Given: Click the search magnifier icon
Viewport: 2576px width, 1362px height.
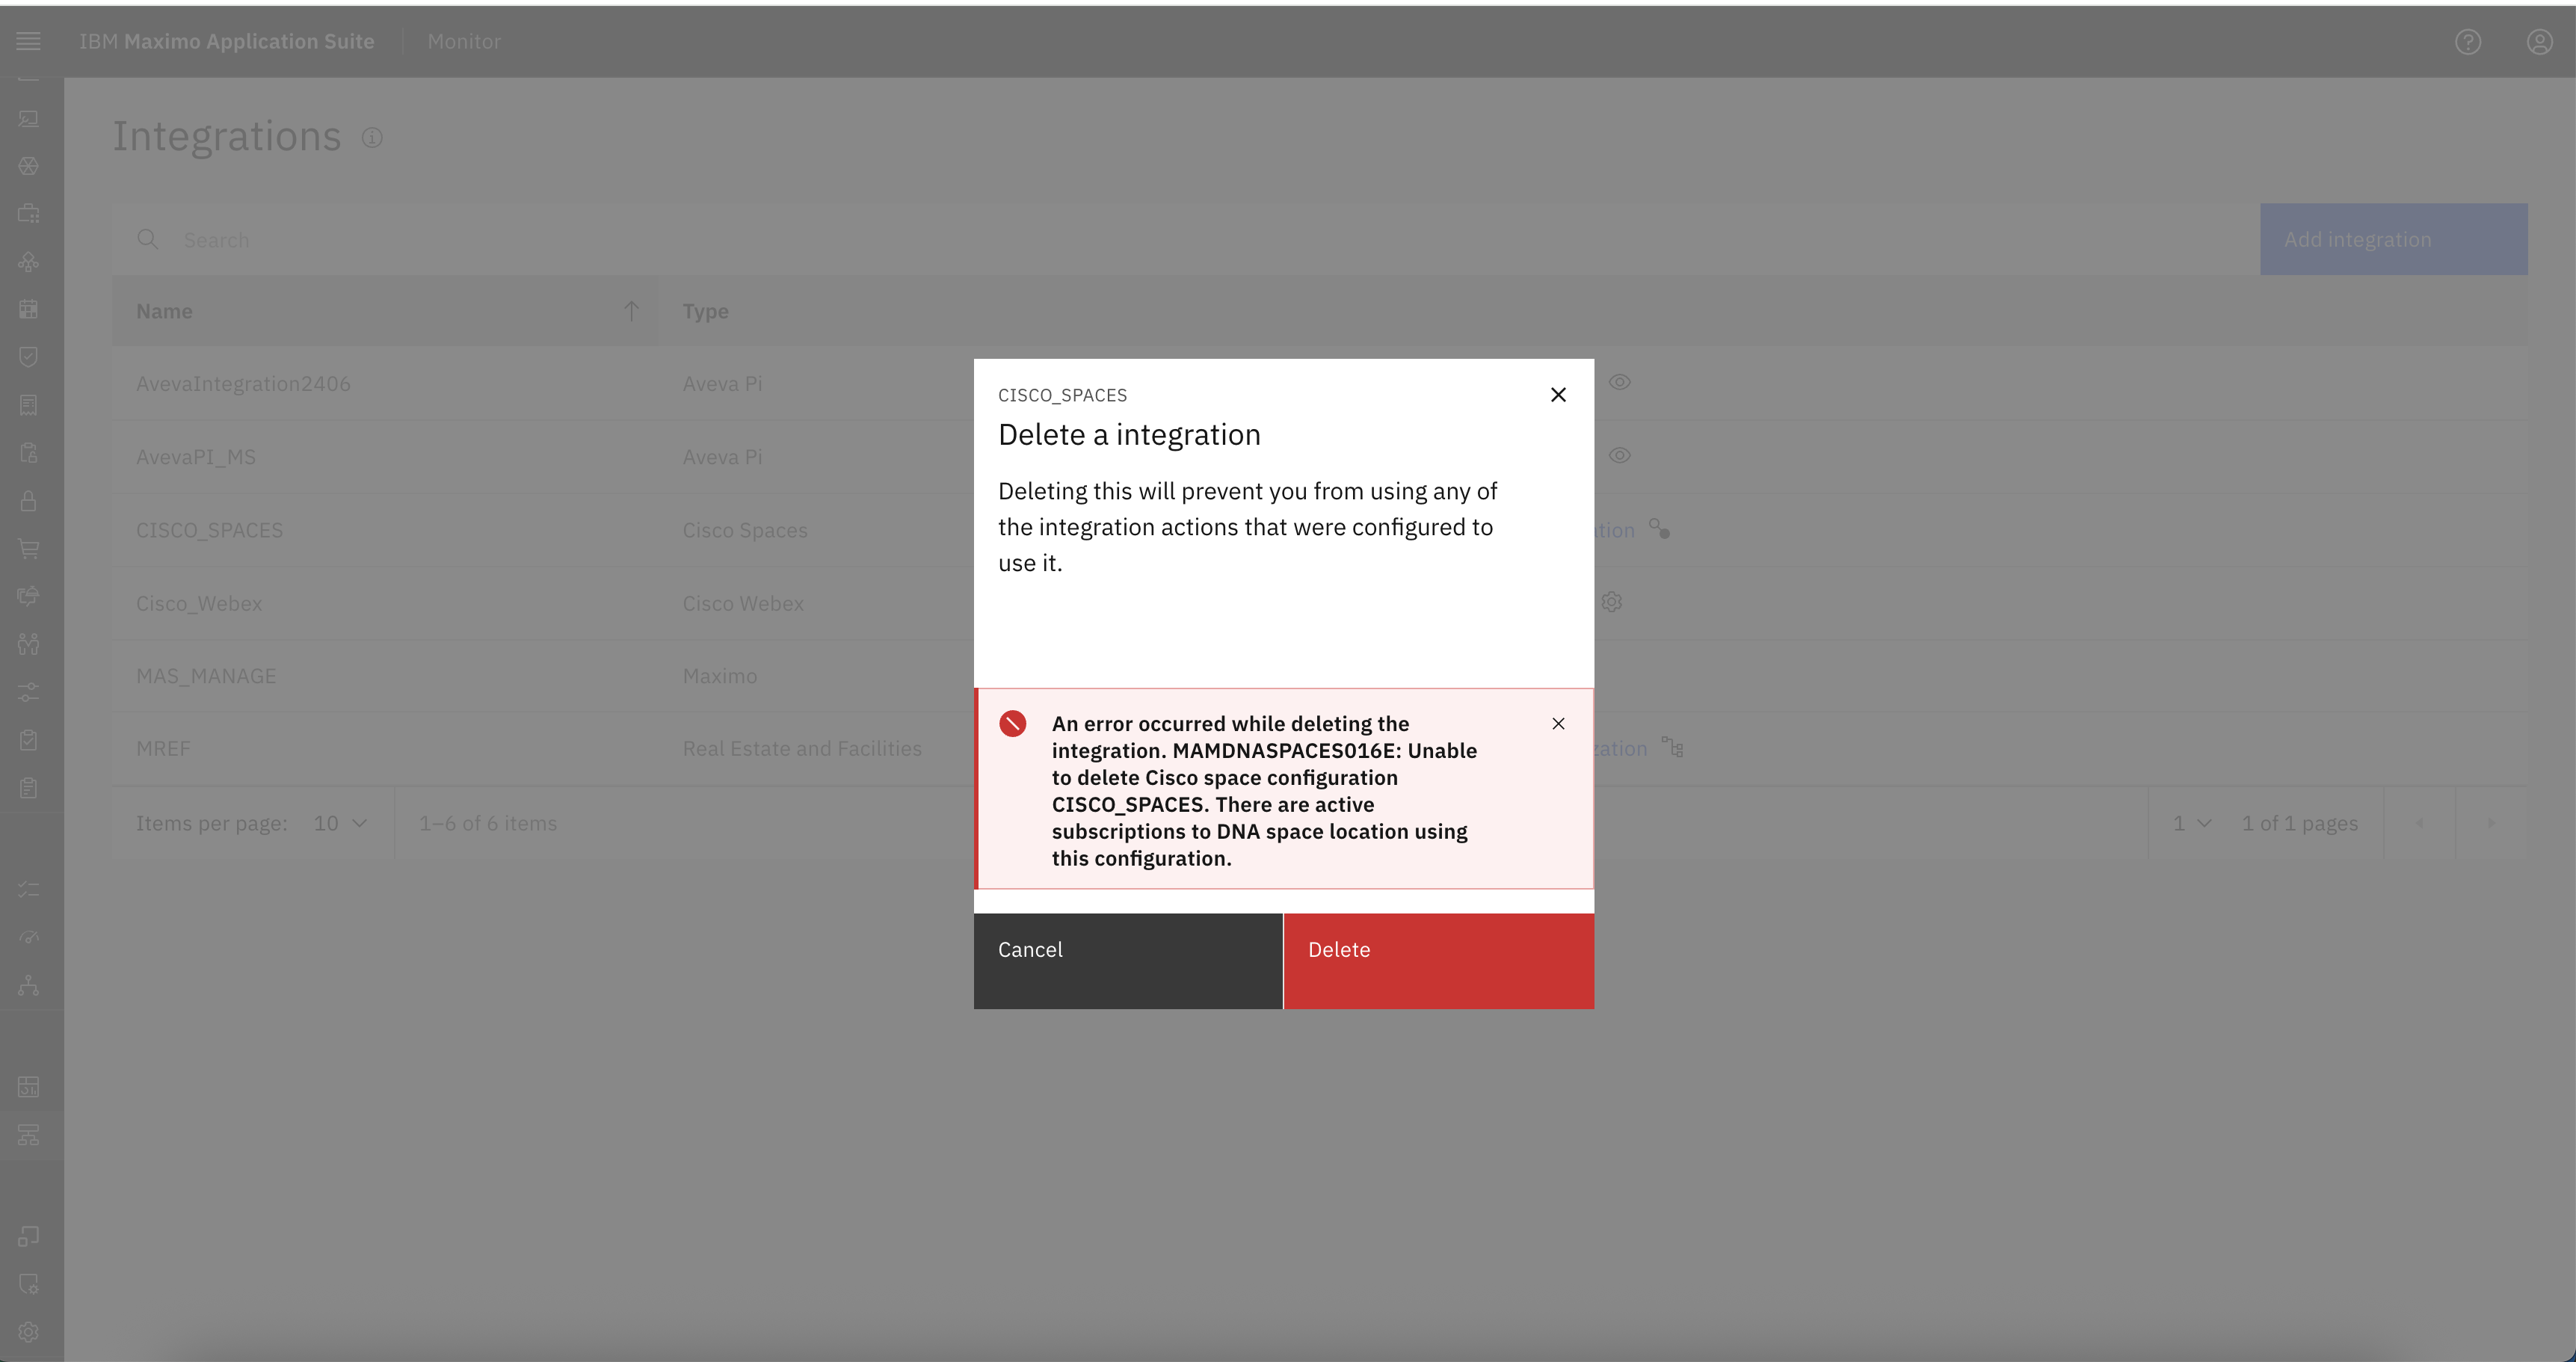Looking at the screenshot, I should point(148,239).
